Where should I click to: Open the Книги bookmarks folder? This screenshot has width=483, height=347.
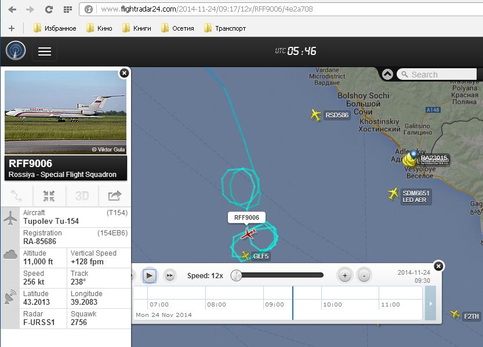136,28
